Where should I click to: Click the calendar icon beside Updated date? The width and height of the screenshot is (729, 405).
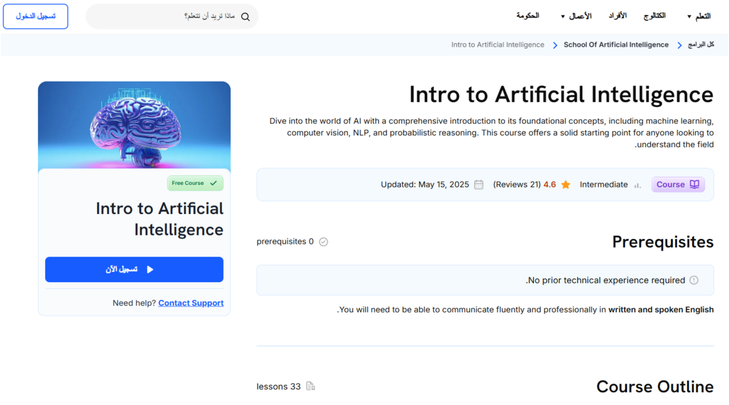click(479, 184)
